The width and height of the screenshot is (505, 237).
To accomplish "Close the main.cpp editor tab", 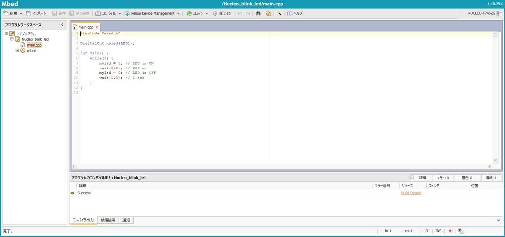I will [97, 27].
